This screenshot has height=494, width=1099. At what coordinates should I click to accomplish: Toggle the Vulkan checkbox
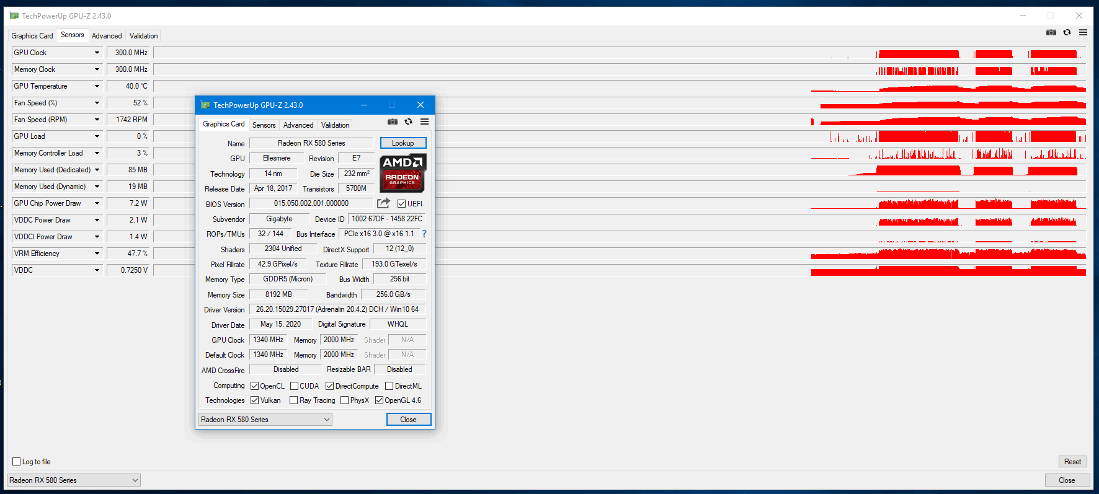point(254,400)
